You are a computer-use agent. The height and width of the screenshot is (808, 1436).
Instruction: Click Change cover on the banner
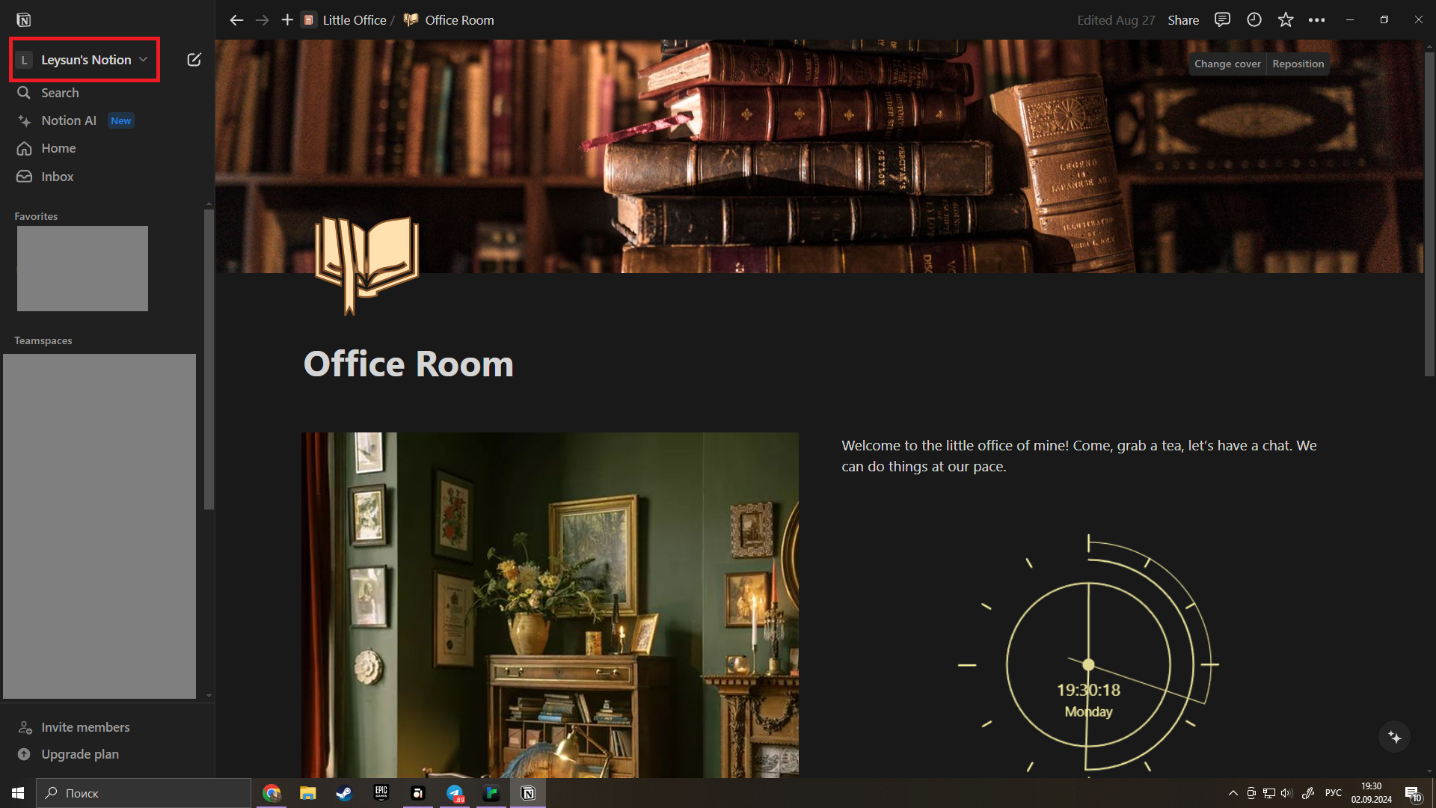point(1227,64)
